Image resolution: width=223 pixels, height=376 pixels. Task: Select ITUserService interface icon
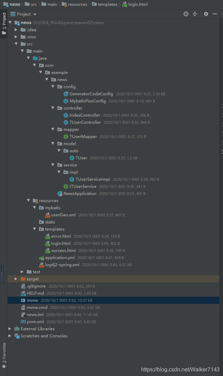(66, 186)
